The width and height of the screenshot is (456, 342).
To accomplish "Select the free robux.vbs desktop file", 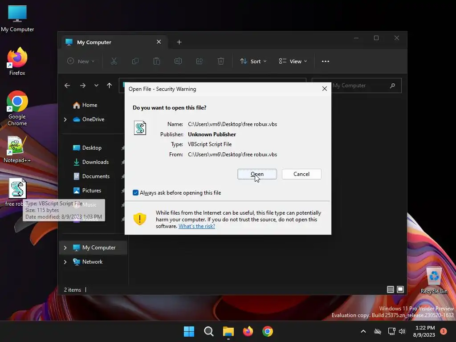I will pos(17,192).
